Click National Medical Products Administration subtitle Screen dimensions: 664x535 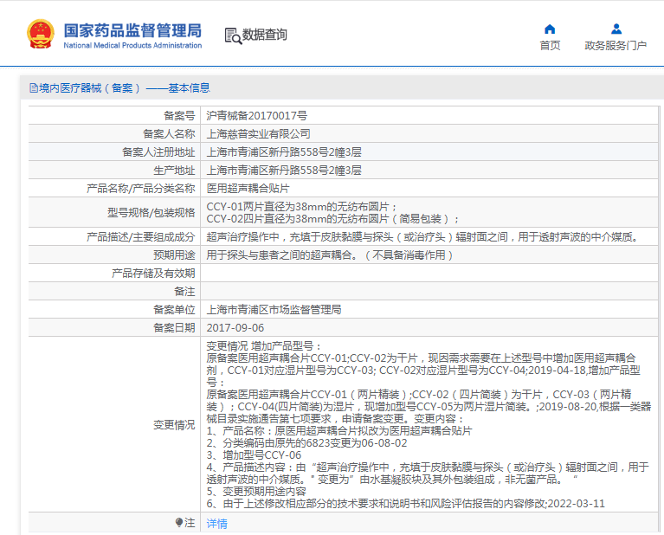click(132, 45)
